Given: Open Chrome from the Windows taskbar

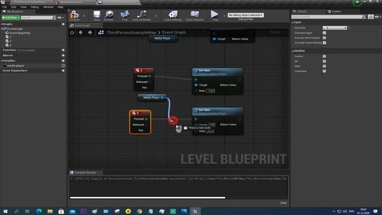Looking at the screenshot, I should click(x=139, y=211).
